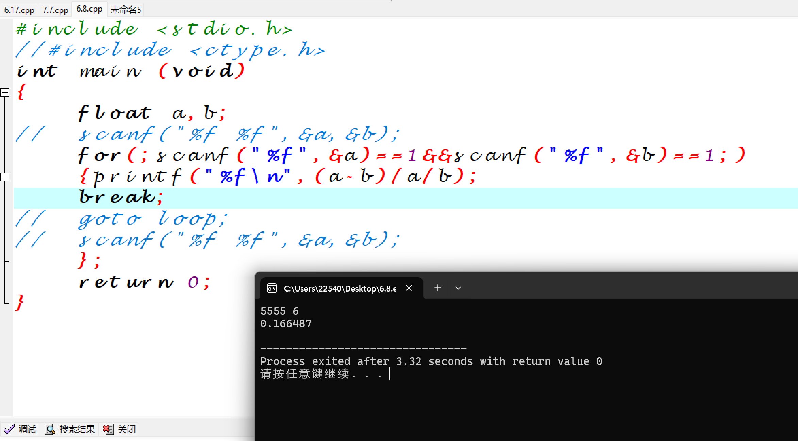Click the 0.166487 output in terminal

tap(286, 323)
